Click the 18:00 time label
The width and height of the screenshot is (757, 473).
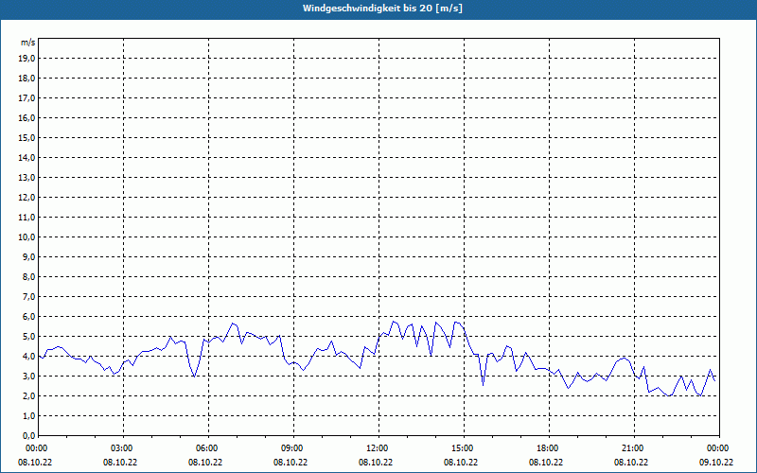[550, 448]
